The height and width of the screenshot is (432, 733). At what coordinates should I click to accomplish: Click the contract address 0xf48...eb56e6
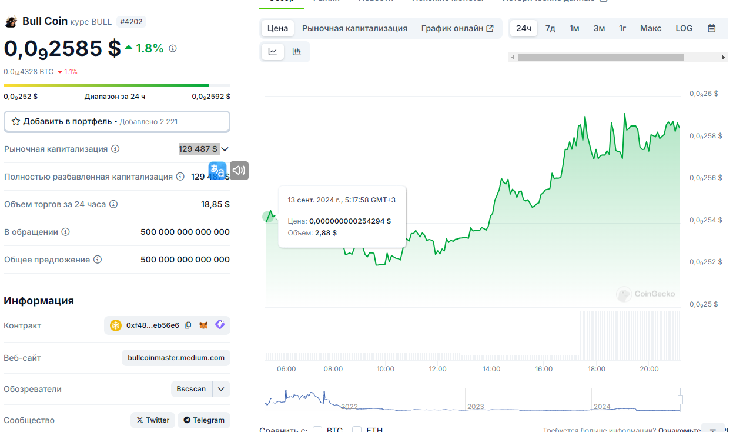point(153,325)
